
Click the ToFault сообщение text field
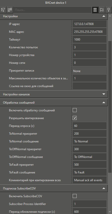point(89,172)
